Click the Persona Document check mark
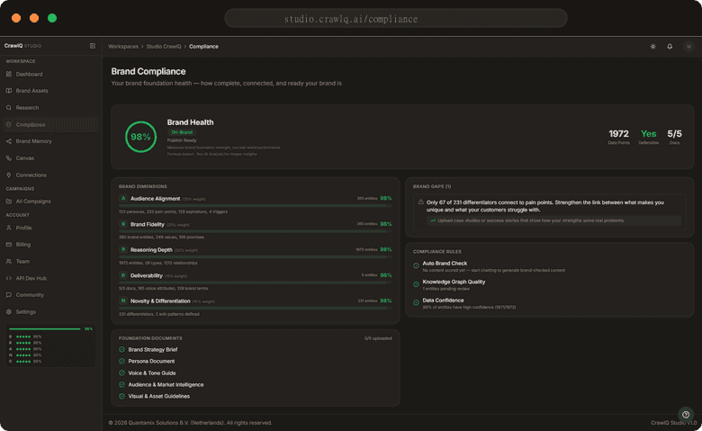 click(x=121, y=361)
